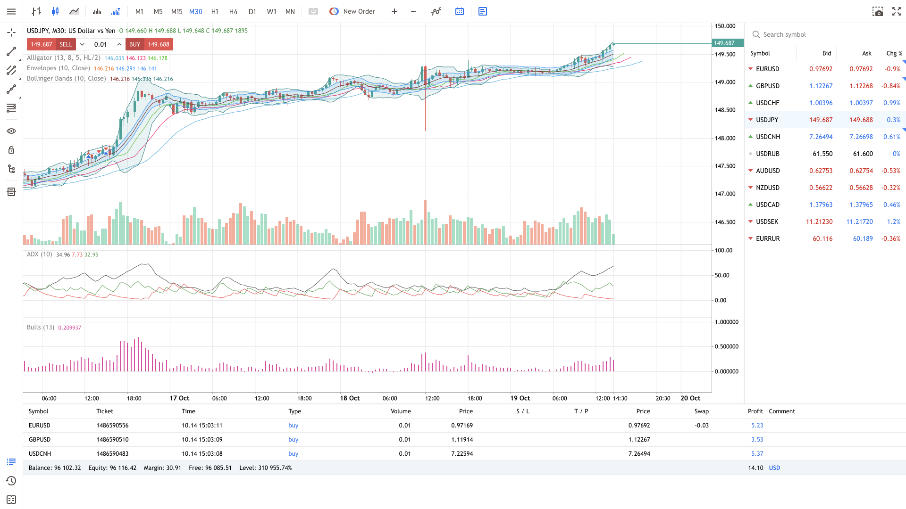Open the Fibonacci lines tool
This screenshot has width=906, height=509.
tap(11, 108)
